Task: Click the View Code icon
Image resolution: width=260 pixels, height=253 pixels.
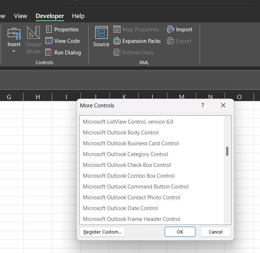Action: pos(49,41)
